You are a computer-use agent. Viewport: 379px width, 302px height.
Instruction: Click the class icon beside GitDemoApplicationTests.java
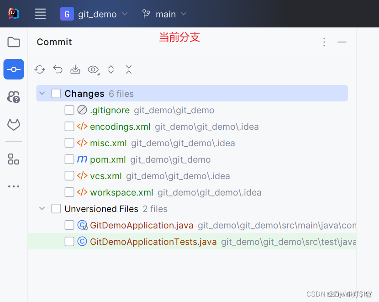(x=82, y=241)
